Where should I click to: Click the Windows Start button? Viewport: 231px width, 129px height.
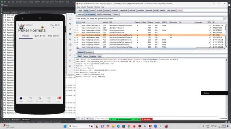pos(65,126)
